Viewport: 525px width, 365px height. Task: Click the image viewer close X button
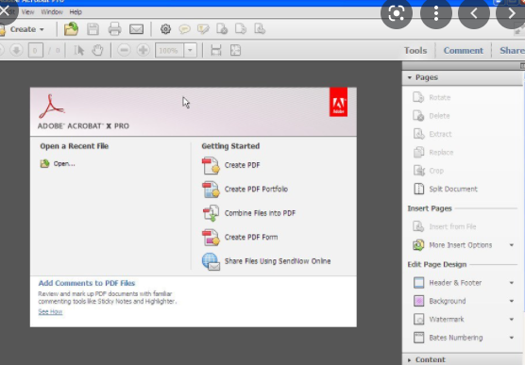point(5,10)
